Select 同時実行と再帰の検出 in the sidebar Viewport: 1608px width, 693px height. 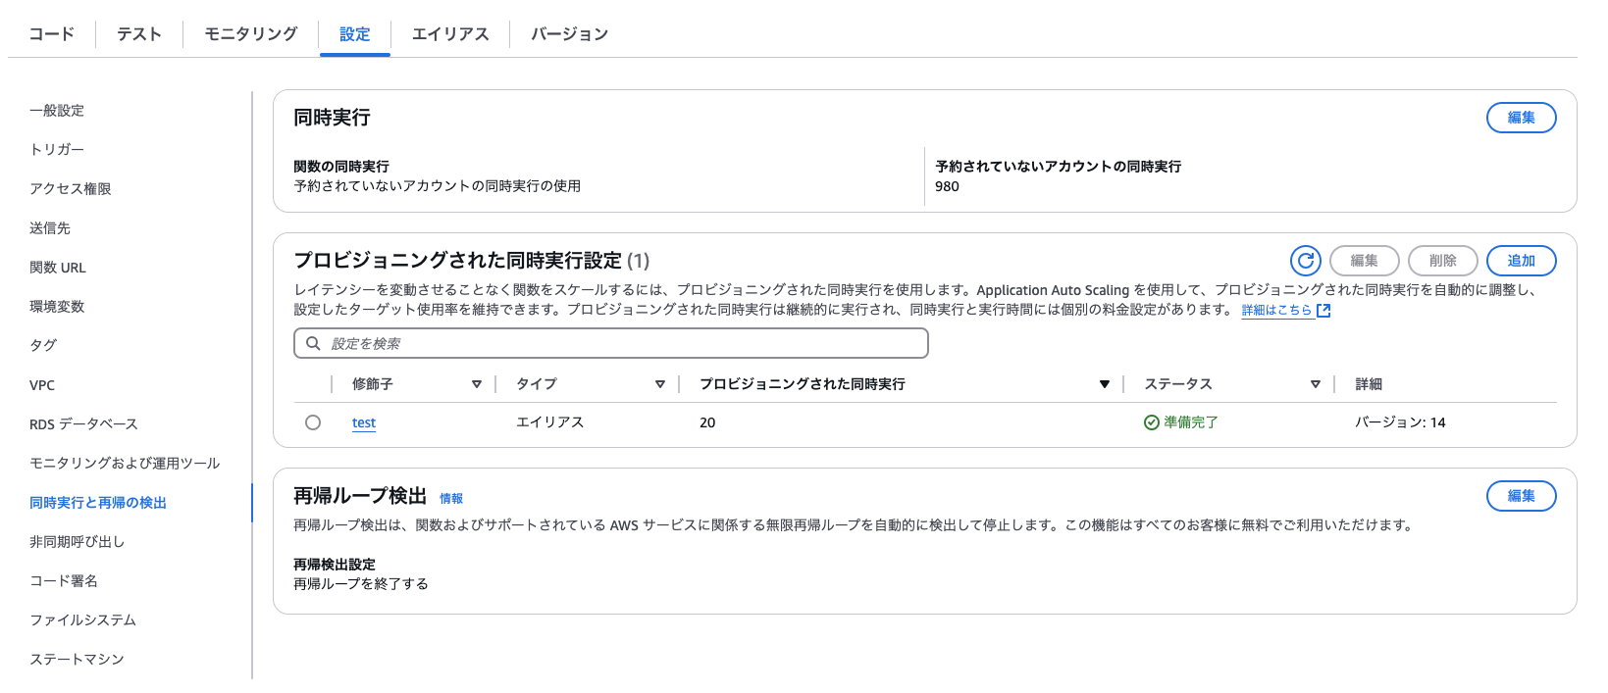pyautogui.click(x=98, y=503)
